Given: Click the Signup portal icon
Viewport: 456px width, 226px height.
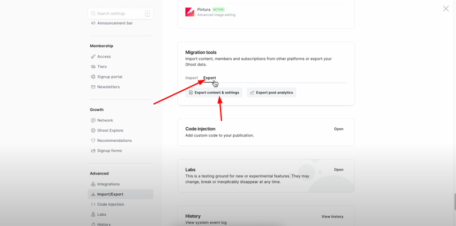Looking at the screenshot, I should [x=93, y=77].
